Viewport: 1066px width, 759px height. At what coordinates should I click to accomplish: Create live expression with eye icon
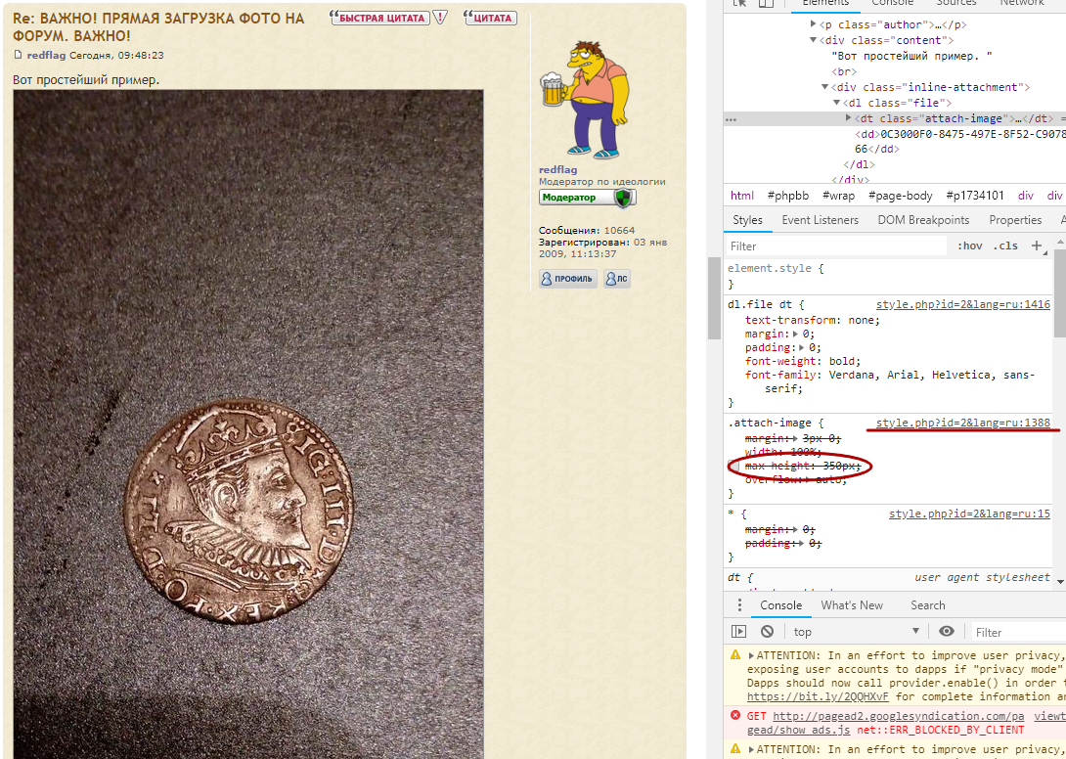point(946,631)
